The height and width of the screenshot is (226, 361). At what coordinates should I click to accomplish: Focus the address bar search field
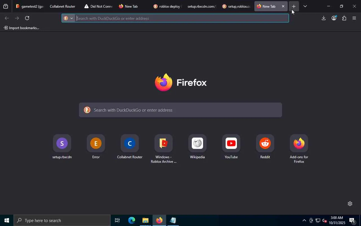point(182,18)
